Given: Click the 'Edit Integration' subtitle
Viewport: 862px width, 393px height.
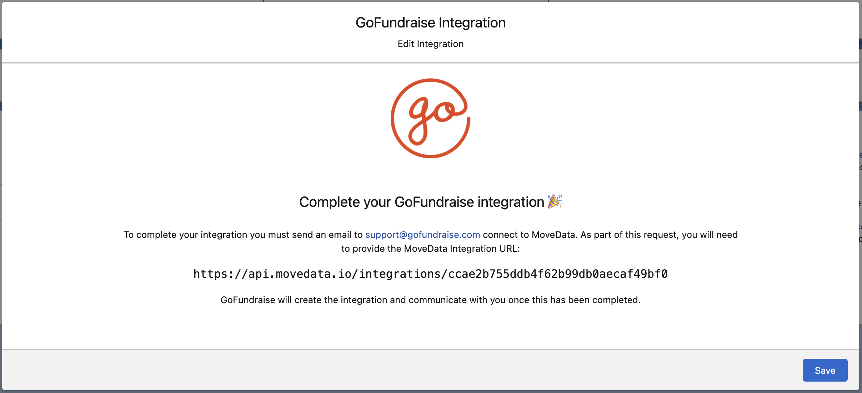Looking at the screenshot, I should click(x=430, y=44).
